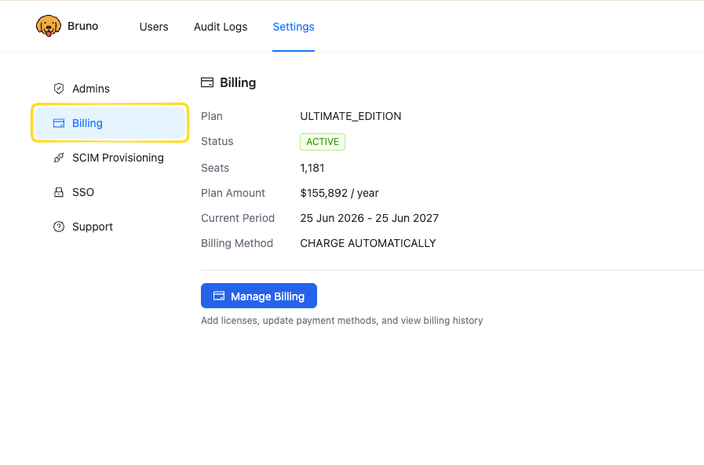The width and height of the screenshot is (704, 465).
Task: Click the Bruno brand name
Action: click(x=82, y=26)
